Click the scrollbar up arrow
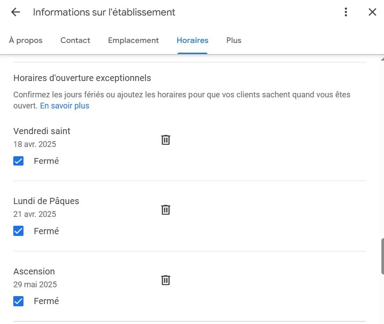The width and height of the screenshot is (384, 324). click(x=382, y=59)
